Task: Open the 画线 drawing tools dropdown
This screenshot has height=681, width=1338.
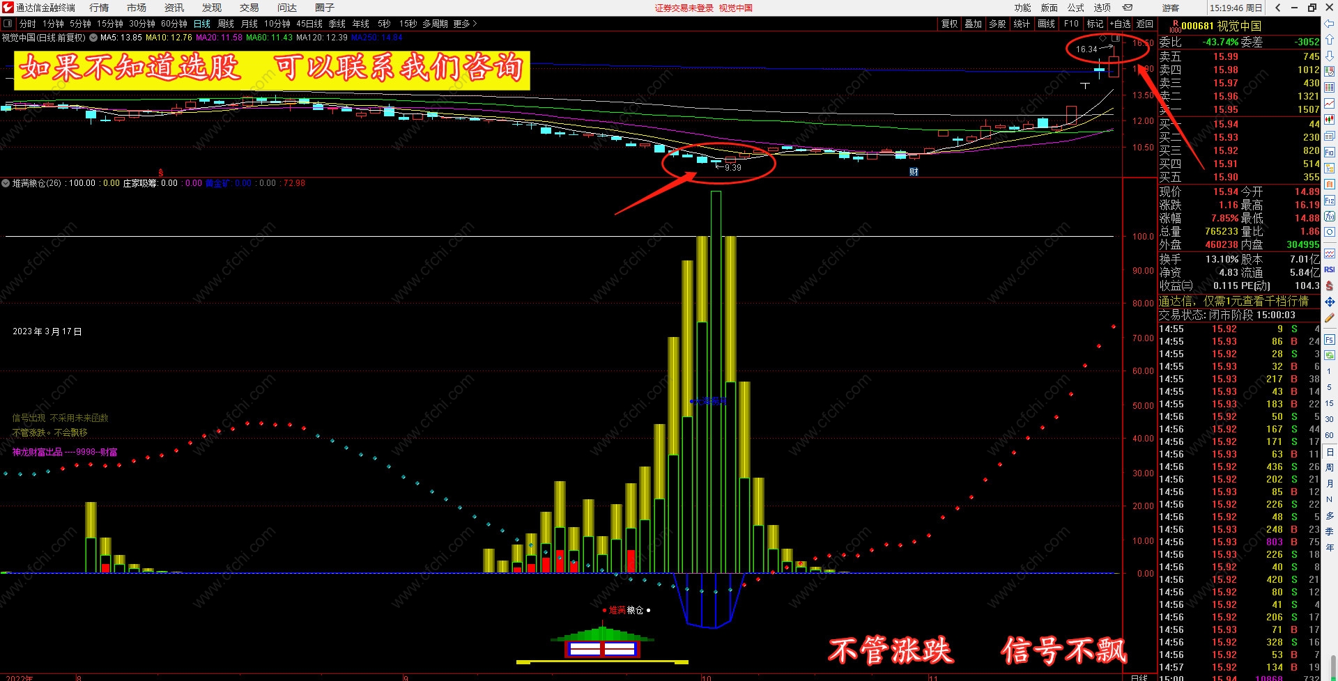Action: point(1047,24)
